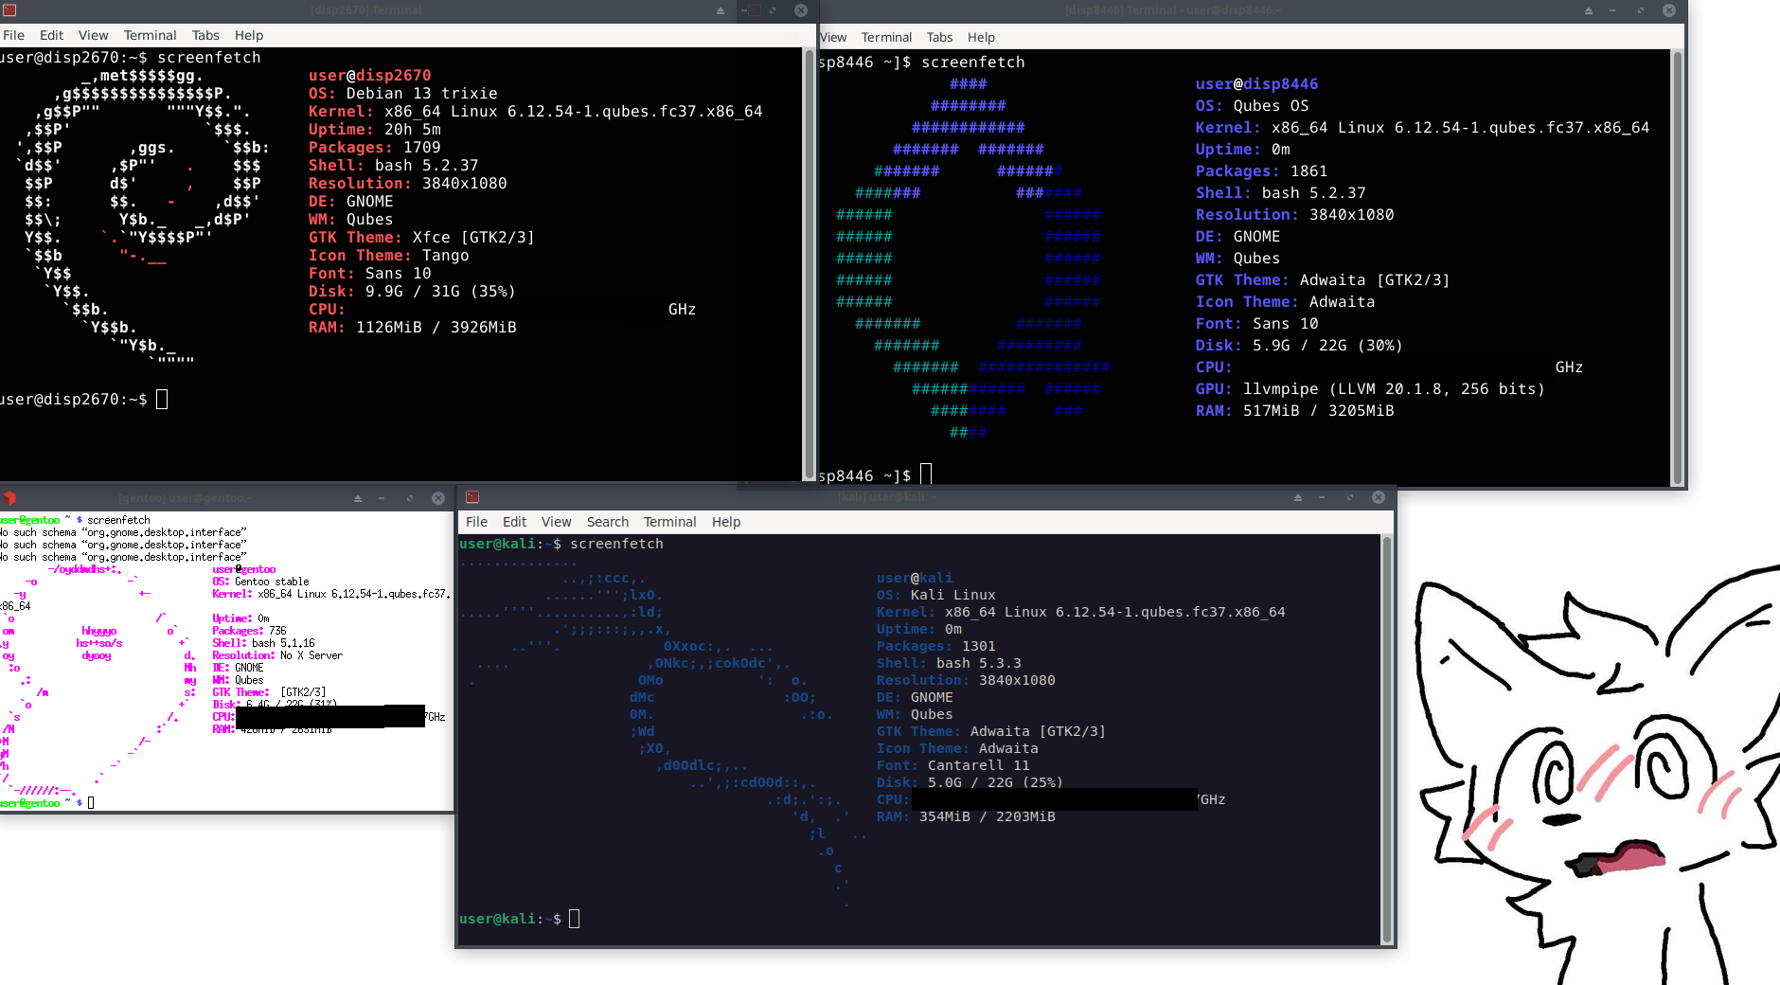Open Terminal menu in disp8446 terminal
The image size is (1780, 985).
click(x=886, y=37)
